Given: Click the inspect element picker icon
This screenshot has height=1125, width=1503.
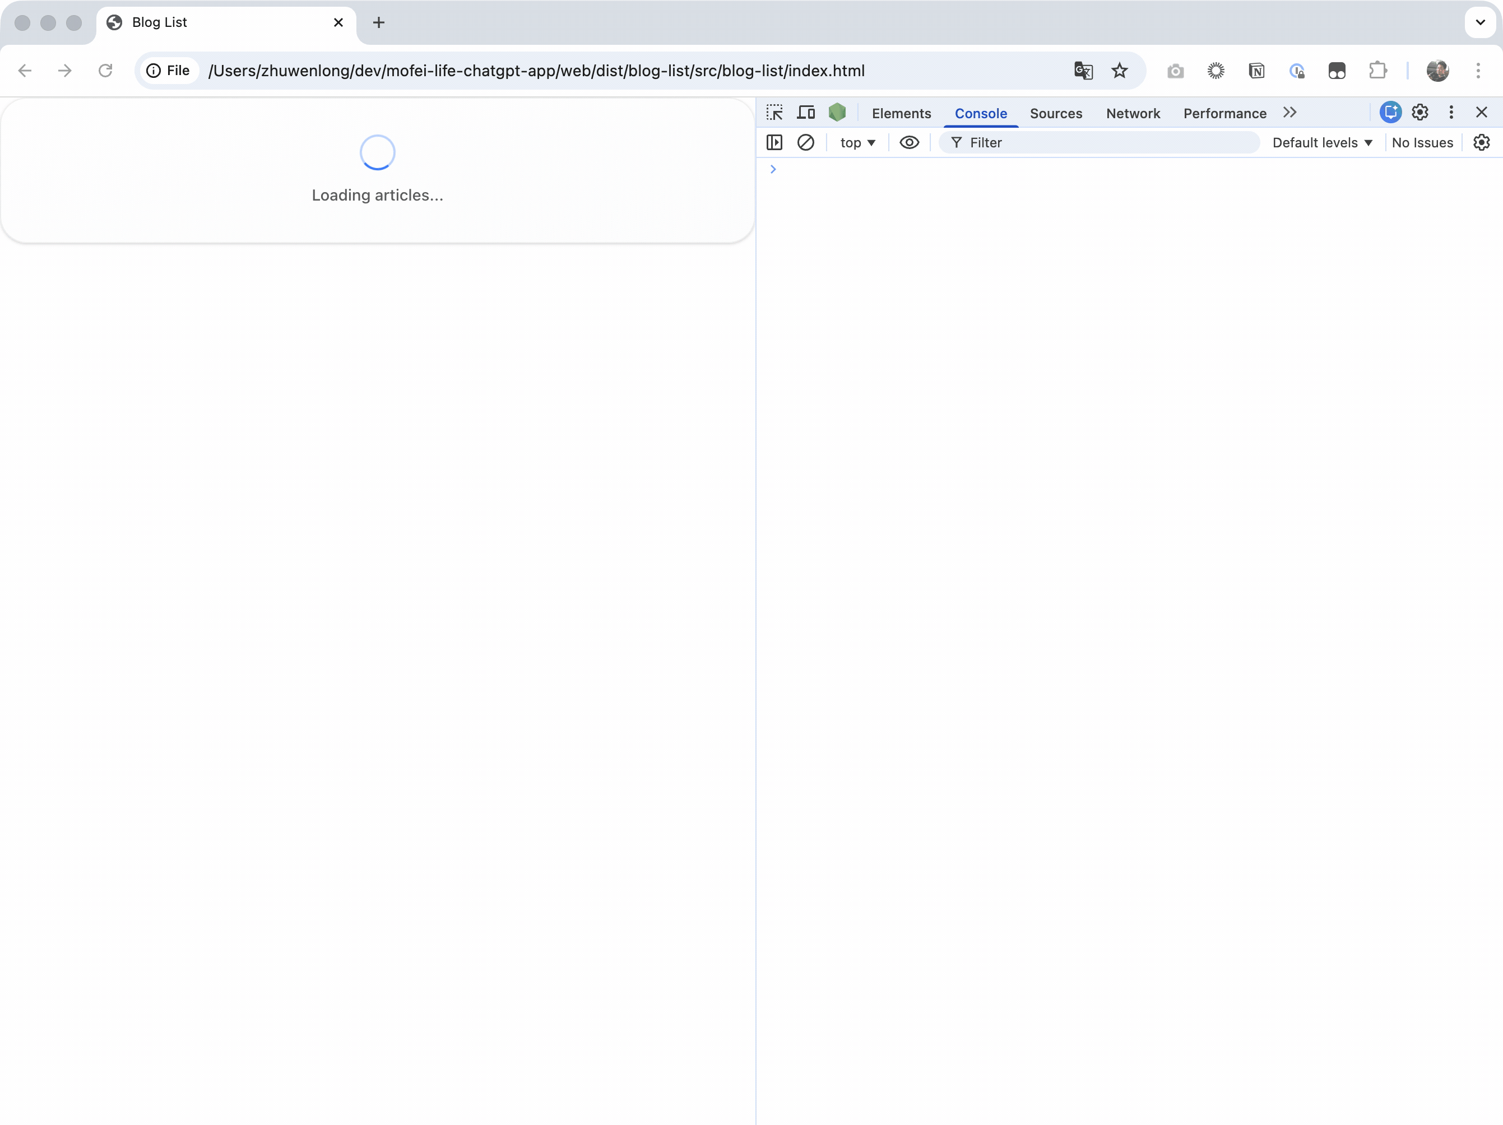Looking at the screenshot, I should point(774,113).
